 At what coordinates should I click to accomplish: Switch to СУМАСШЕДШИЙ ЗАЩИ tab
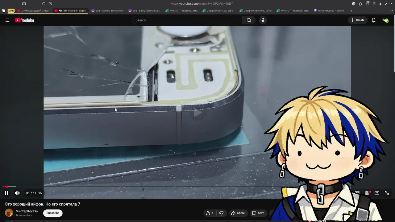point(33,11)
